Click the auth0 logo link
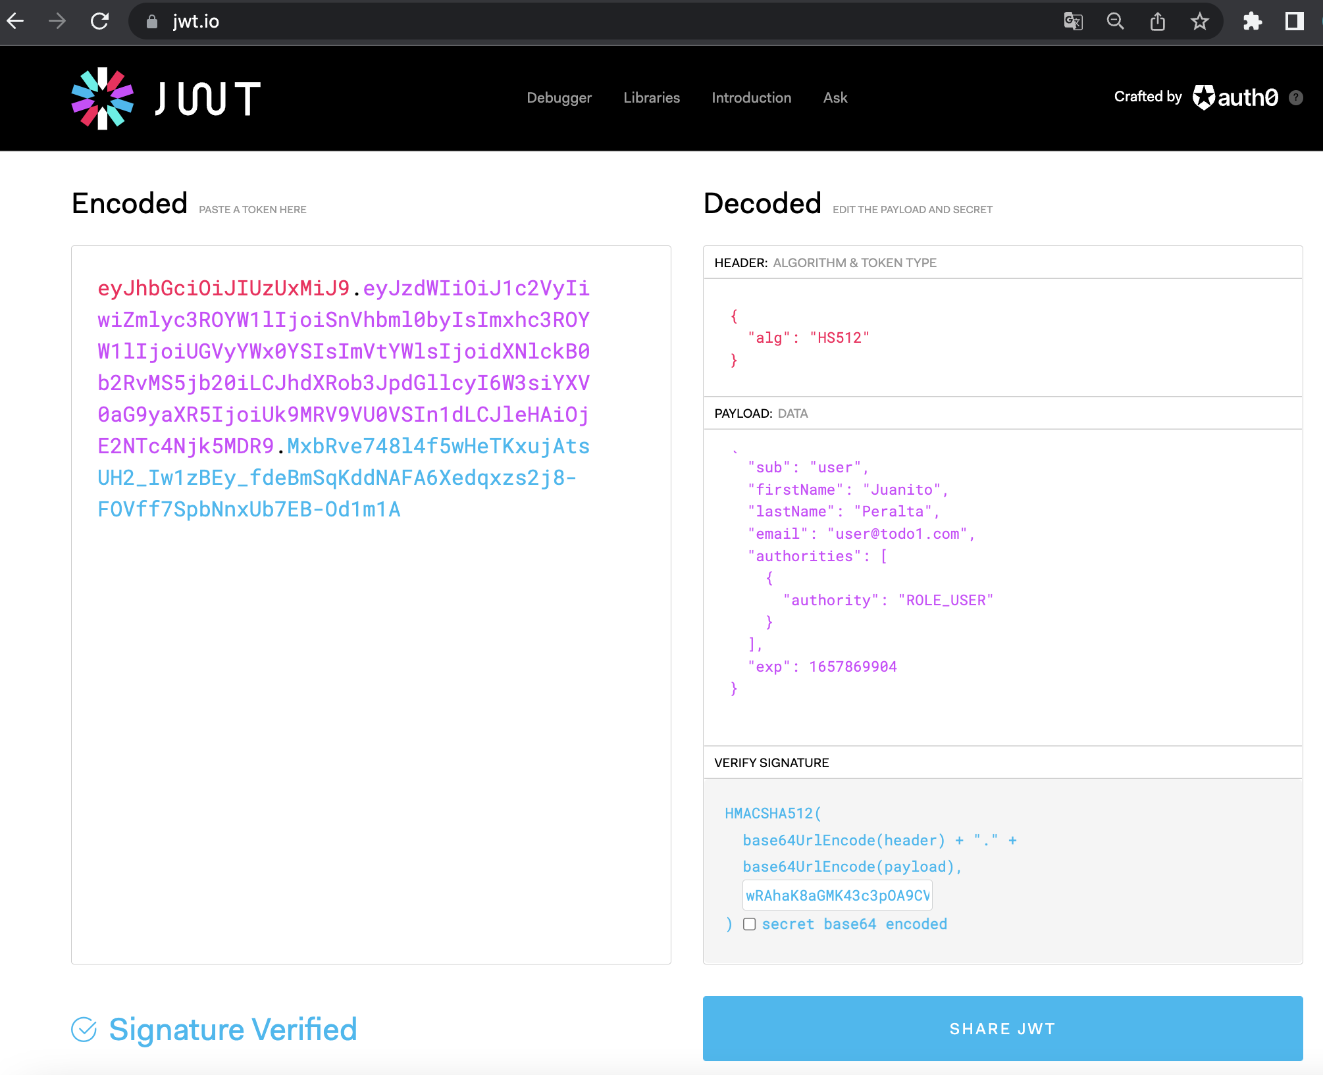This screenshot has width=1323, height=1075. pos(1235,97)
